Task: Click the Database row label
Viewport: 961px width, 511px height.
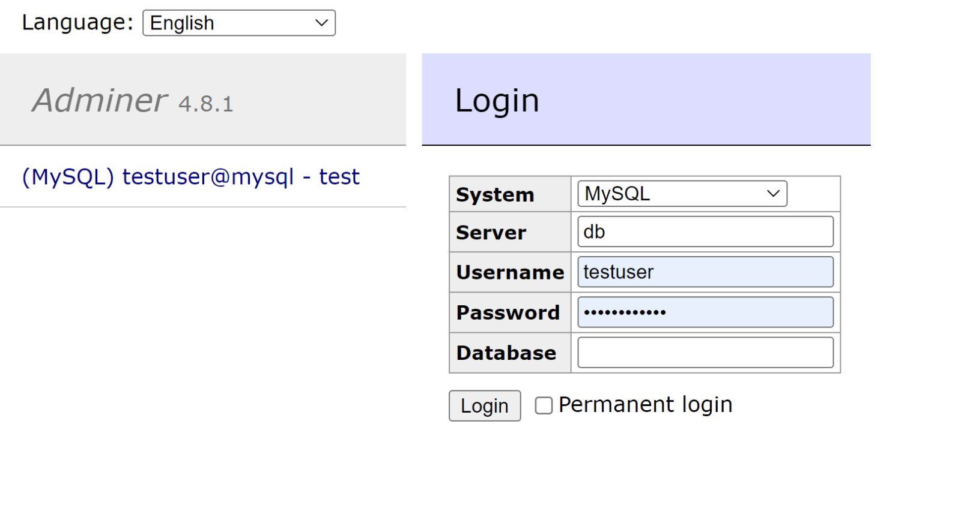Action: point(506,353)
